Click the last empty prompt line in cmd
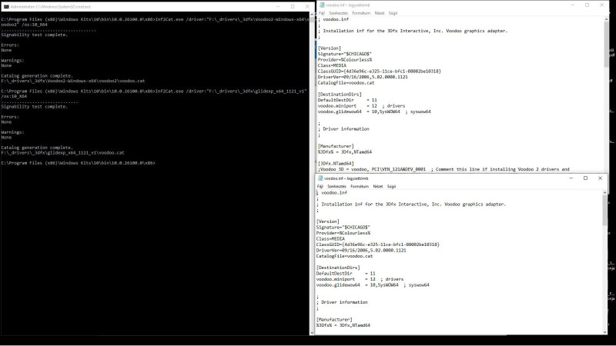 [79, 163]
